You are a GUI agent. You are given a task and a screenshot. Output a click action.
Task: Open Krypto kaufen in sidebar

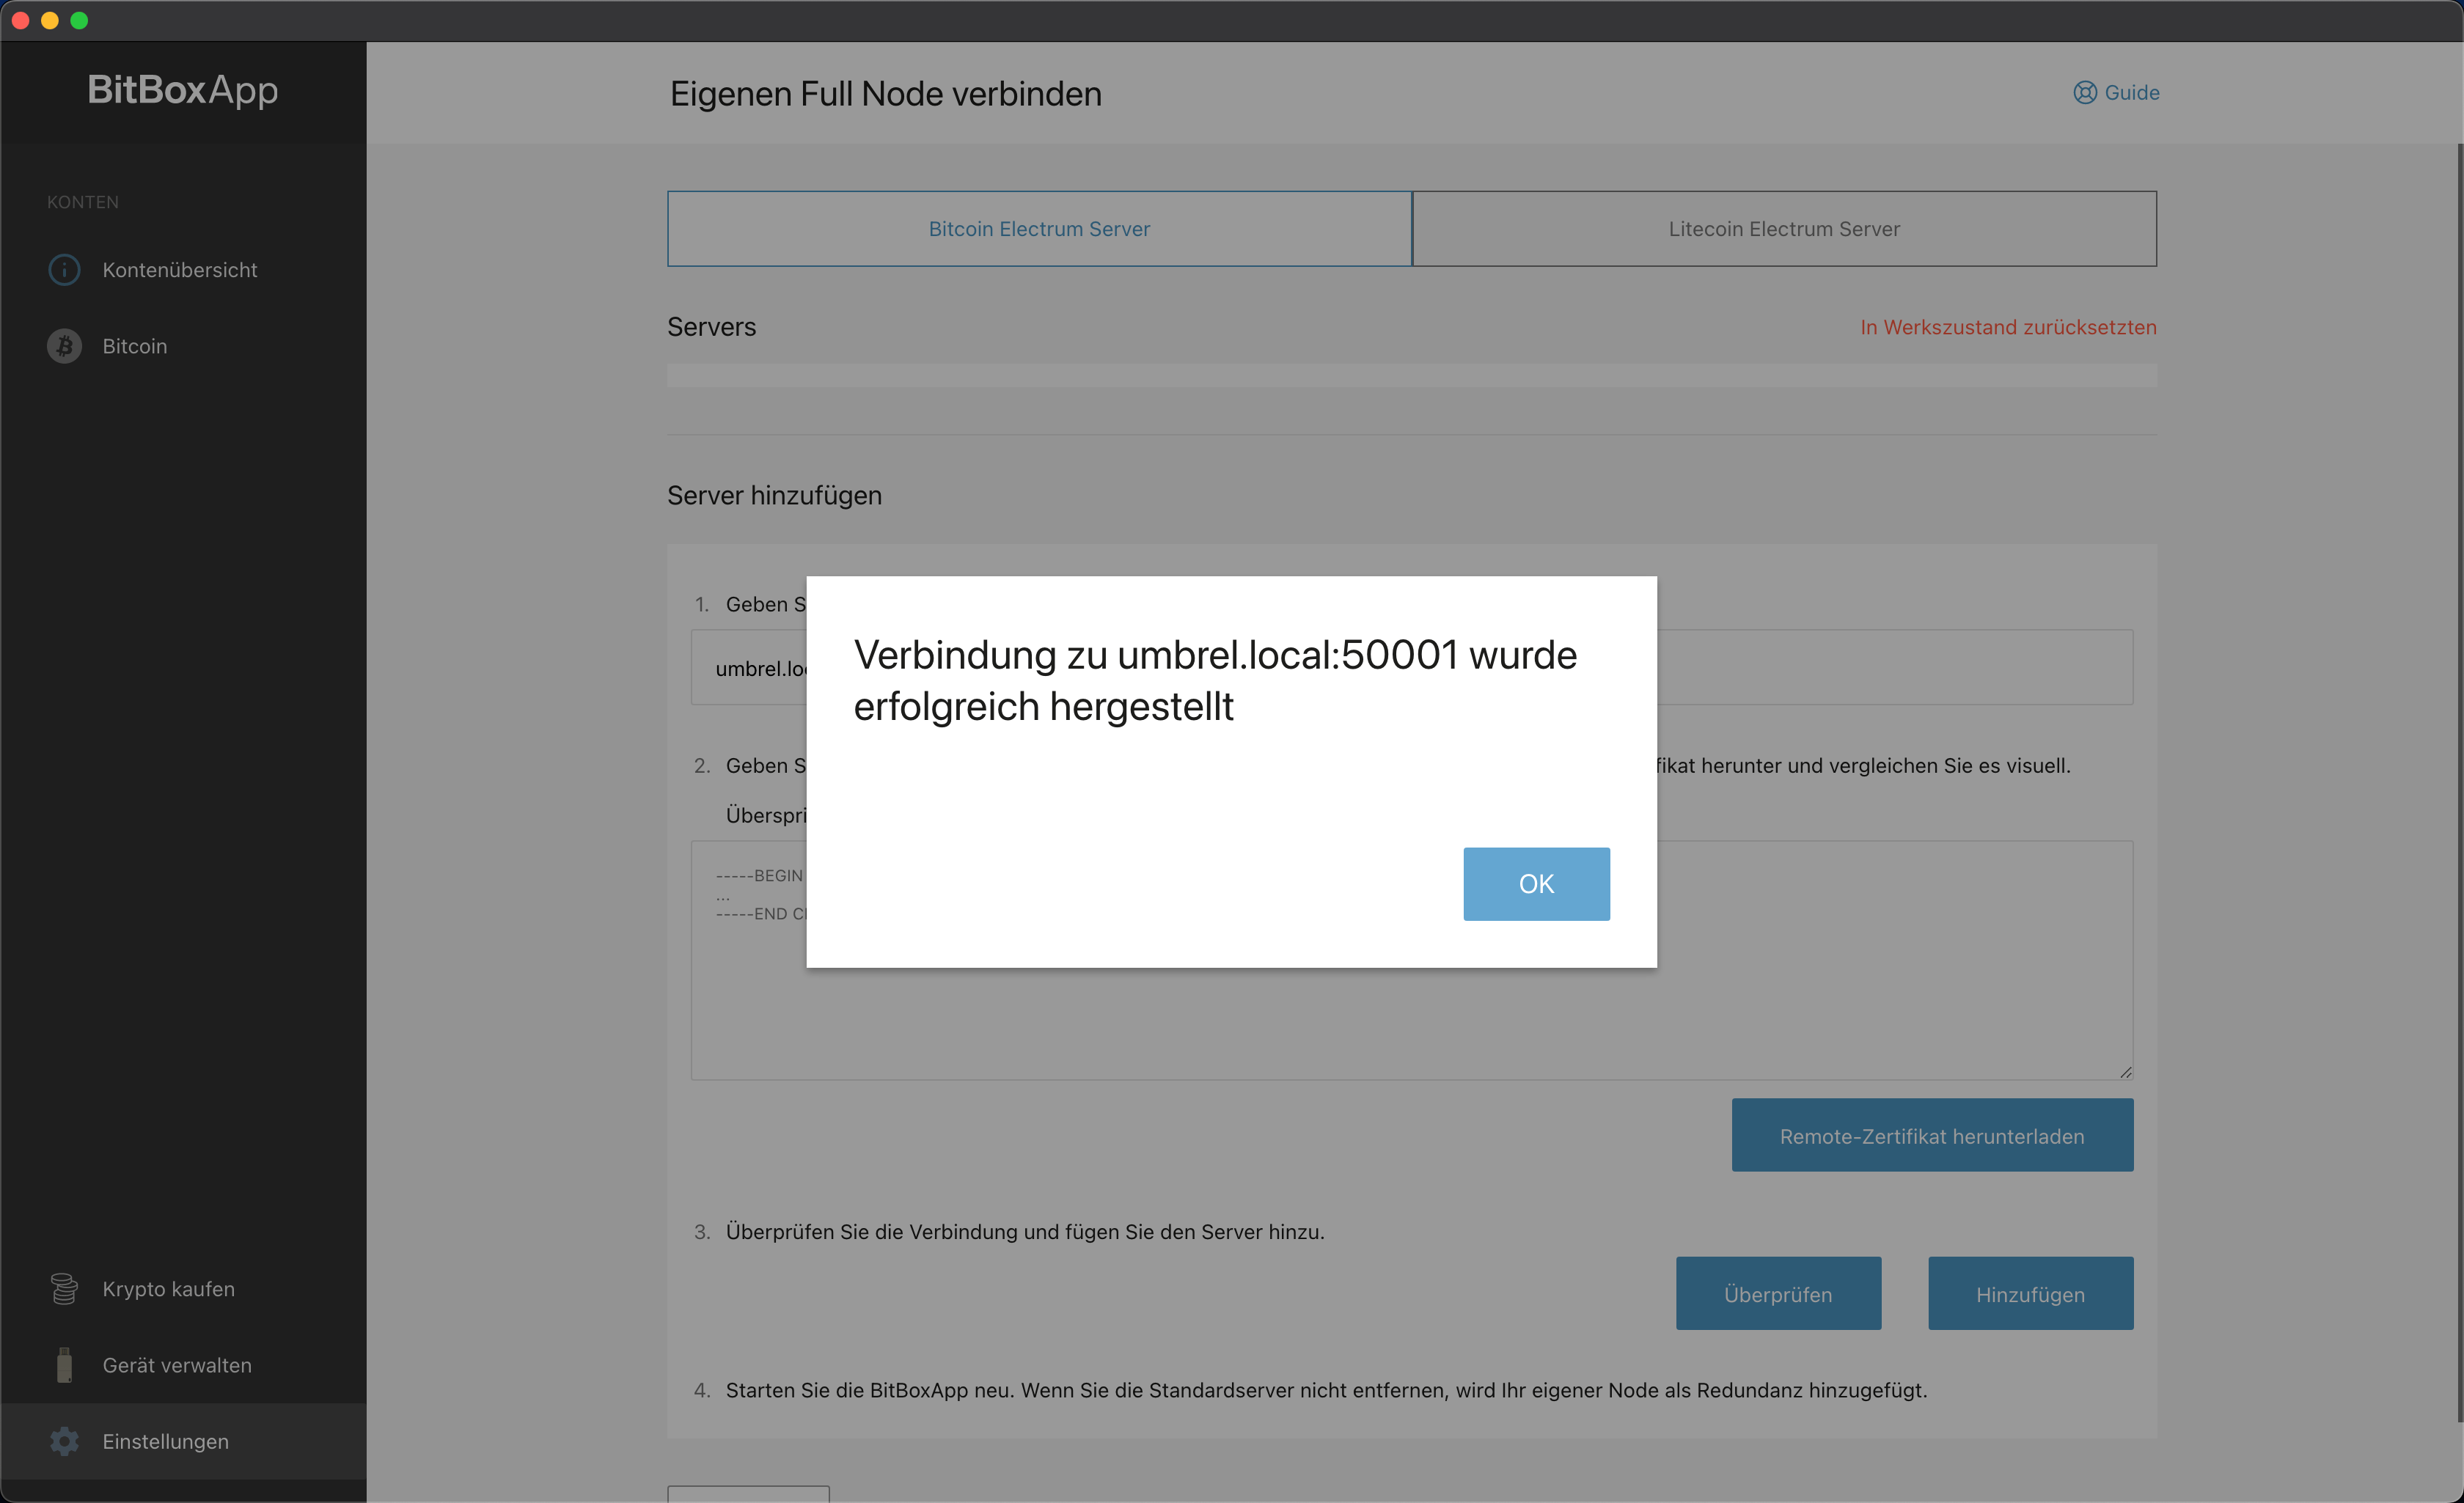(x=183, y=1289)
